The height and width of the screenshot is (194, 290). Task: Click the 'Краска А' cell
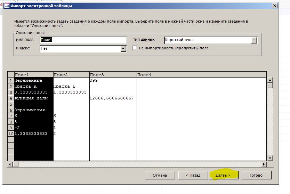(34, 86)
